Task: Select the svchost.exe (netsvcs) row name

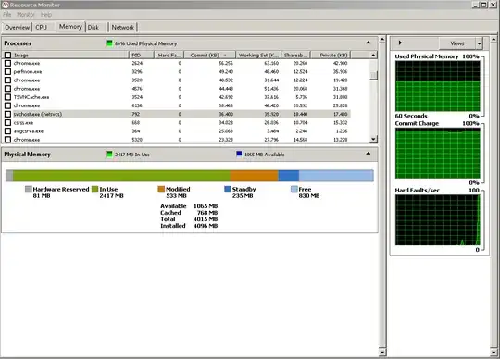Action: 38,114
